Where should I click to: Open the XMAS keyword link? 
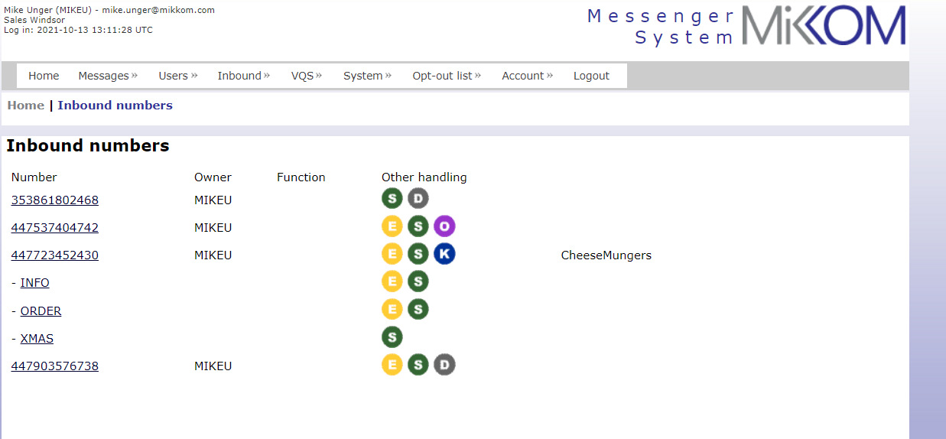point(37,339)
